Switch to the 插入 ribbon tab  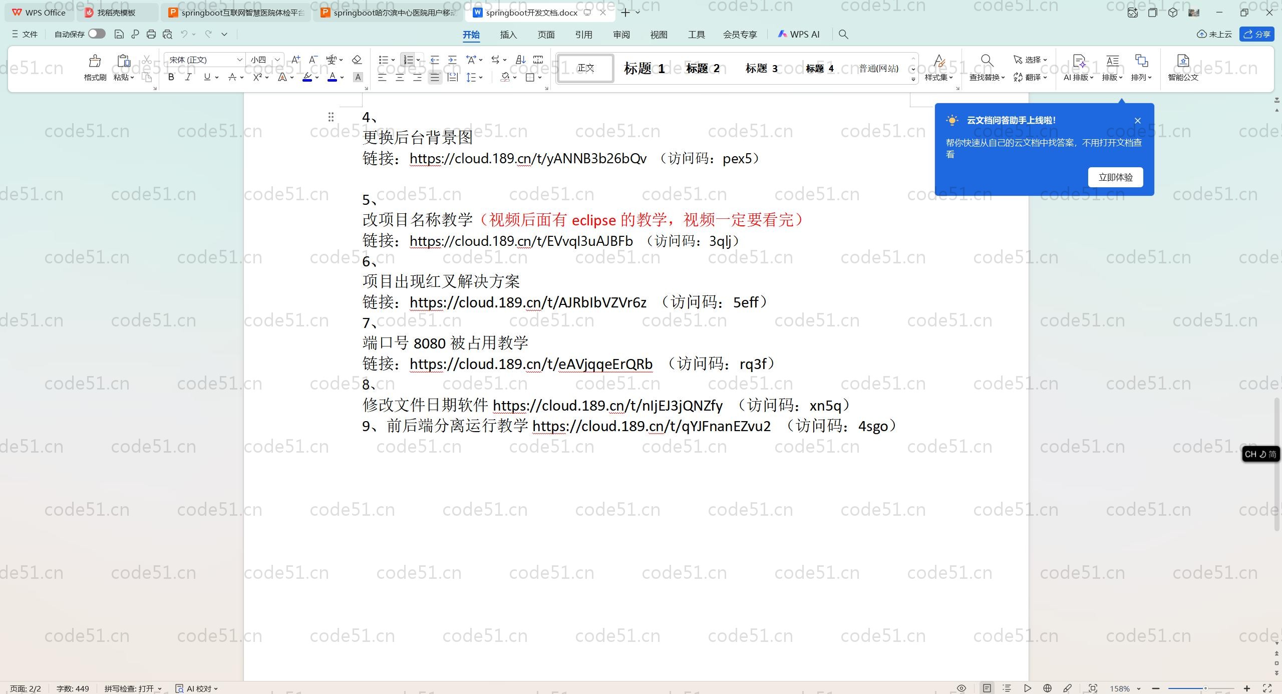point(508,35)
